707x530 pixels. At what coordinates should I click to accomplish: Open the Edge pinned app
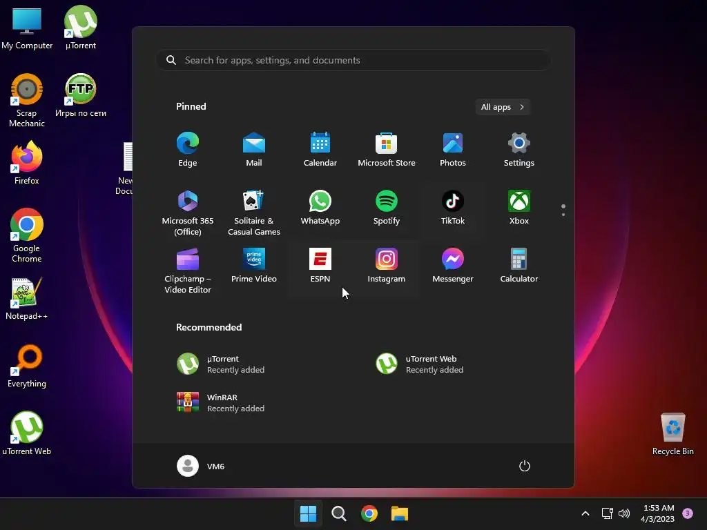[x=188, y=150]
